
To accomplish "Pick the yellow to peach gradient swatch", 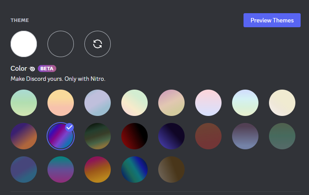I will pyautogui.click(x=61, y=103).
